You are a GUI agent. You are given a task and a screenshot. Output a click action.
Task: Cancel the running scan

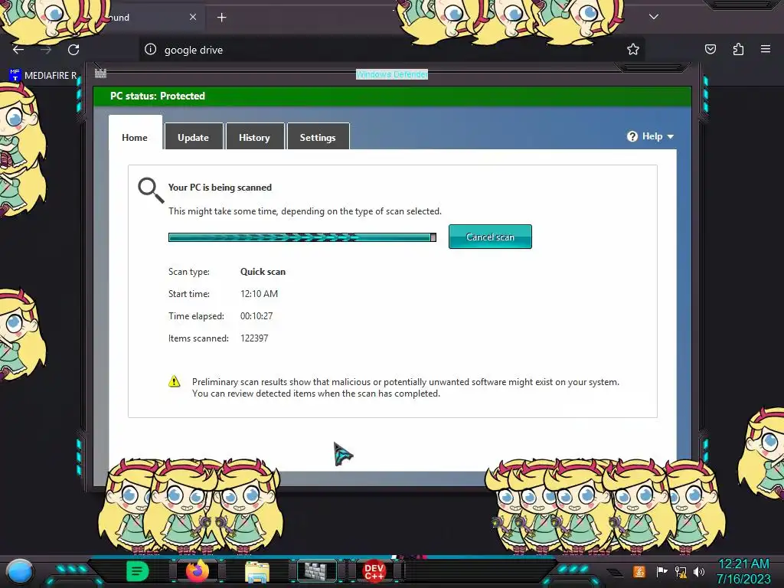pos(490,237)
